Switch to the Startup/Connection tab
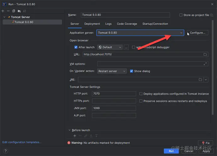Image resolution: width=217 pixels, height=156 pixels. pyautogui.click(x=155, y=24)
